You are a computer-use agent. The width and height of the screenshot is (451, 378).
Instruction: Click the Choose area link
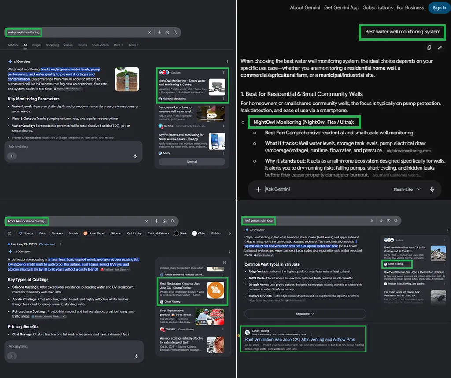(x=47, y=244)
